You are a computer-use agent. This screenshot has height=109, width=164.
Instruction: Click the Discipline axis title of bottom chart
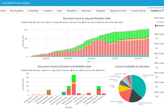[69, 107]
